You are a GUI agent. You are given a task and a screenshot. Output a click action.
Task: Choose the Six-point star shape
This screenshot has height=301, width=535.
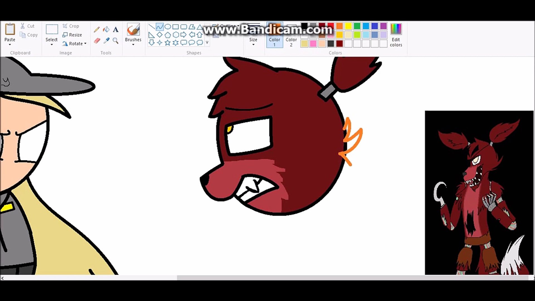(176, 43)
